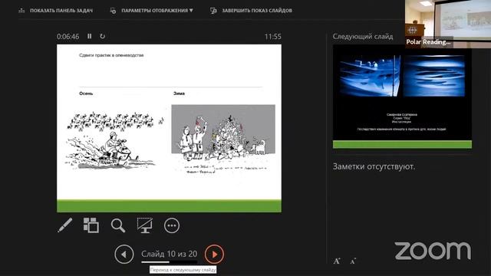Toggle black out slide show screen
Viewport: 491px width, 276px height.
145,225
